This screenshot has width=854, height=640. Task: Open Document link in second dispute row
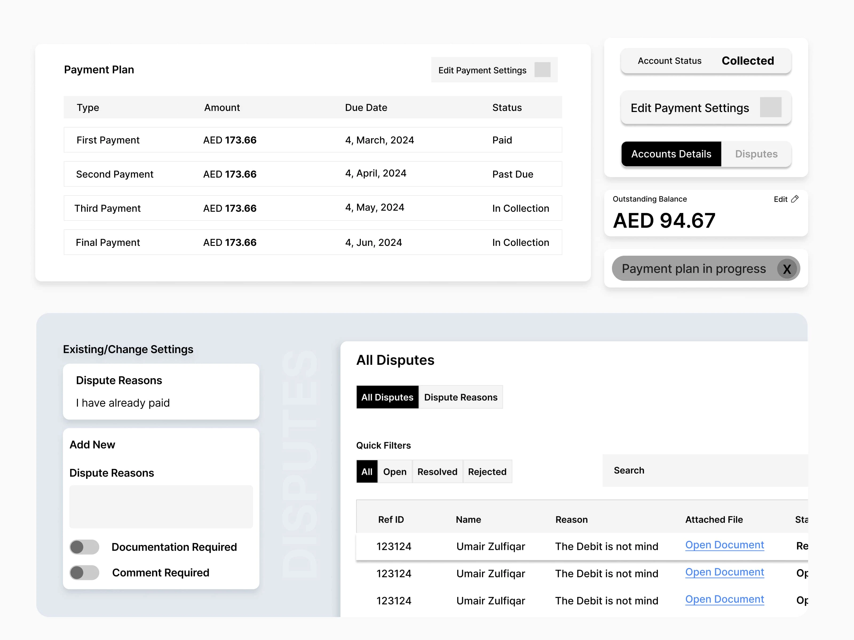pos(724,572)
